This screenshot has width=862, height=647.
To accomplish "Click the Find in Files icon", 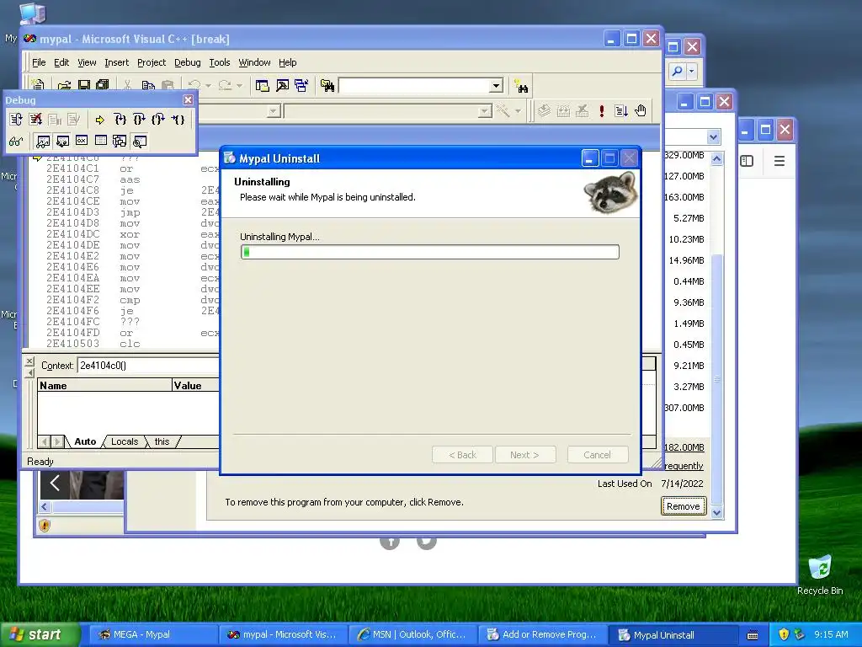I will pyautogui.click(x=327, y=86).
